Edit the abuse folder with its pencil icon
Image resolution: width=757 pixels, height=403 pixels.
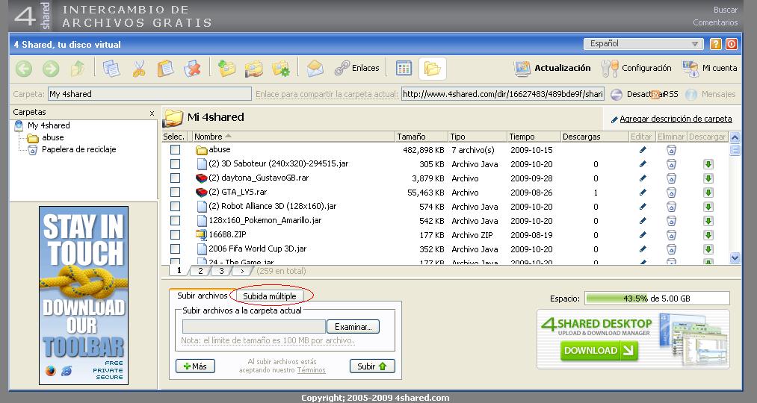tap(643, 150)
